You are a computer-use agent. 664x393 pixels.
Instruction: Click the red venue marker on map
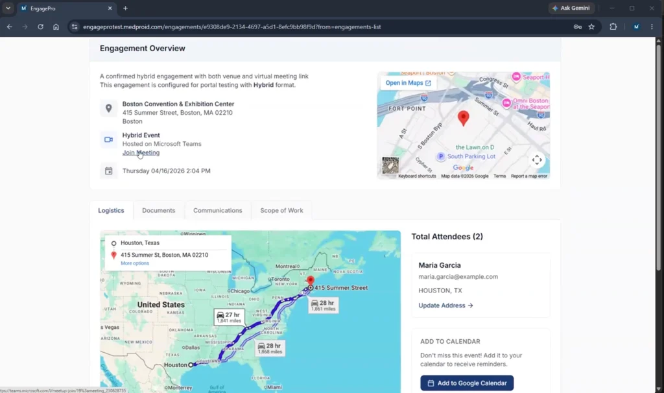[463, 118]
